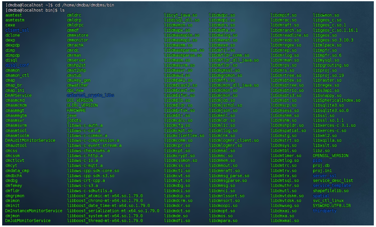Click the blue "spatial" directory
This screenshot has width=376, height=227.
(x=321, y=196)
